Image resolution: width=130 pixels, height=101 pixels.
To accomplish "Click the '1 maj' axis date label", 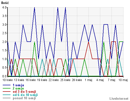I will point(88,80).
